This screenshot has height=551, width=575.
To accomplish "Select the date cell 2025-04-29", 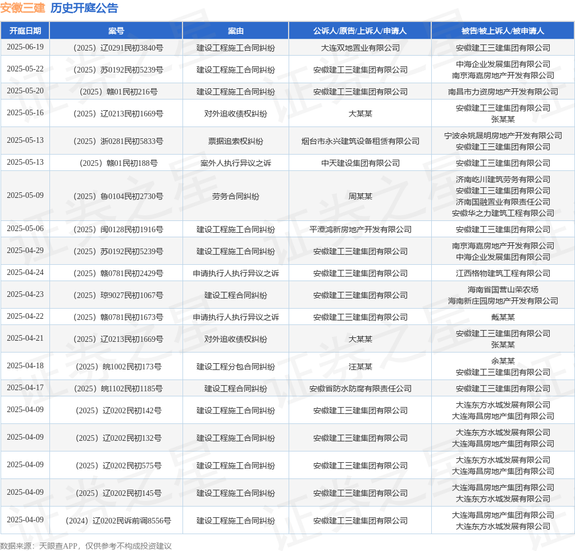I will pyautogui.click(x=25, y=250).
